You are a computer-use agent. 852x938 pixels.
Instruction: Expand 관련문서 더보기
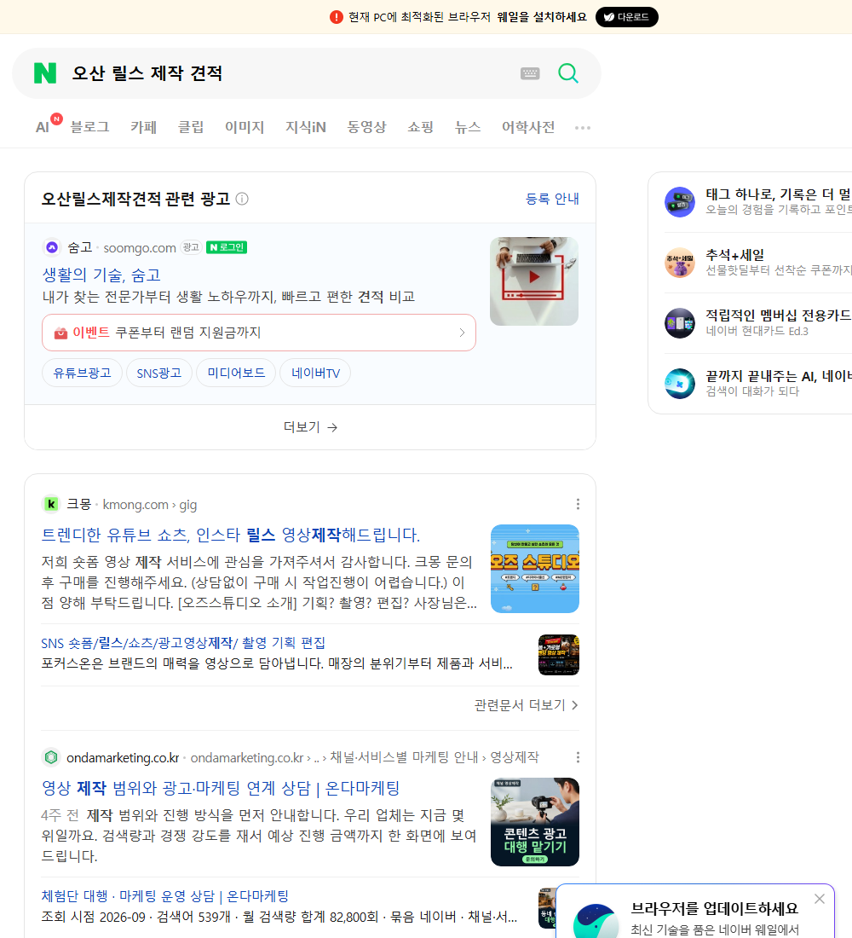point(527,705)
